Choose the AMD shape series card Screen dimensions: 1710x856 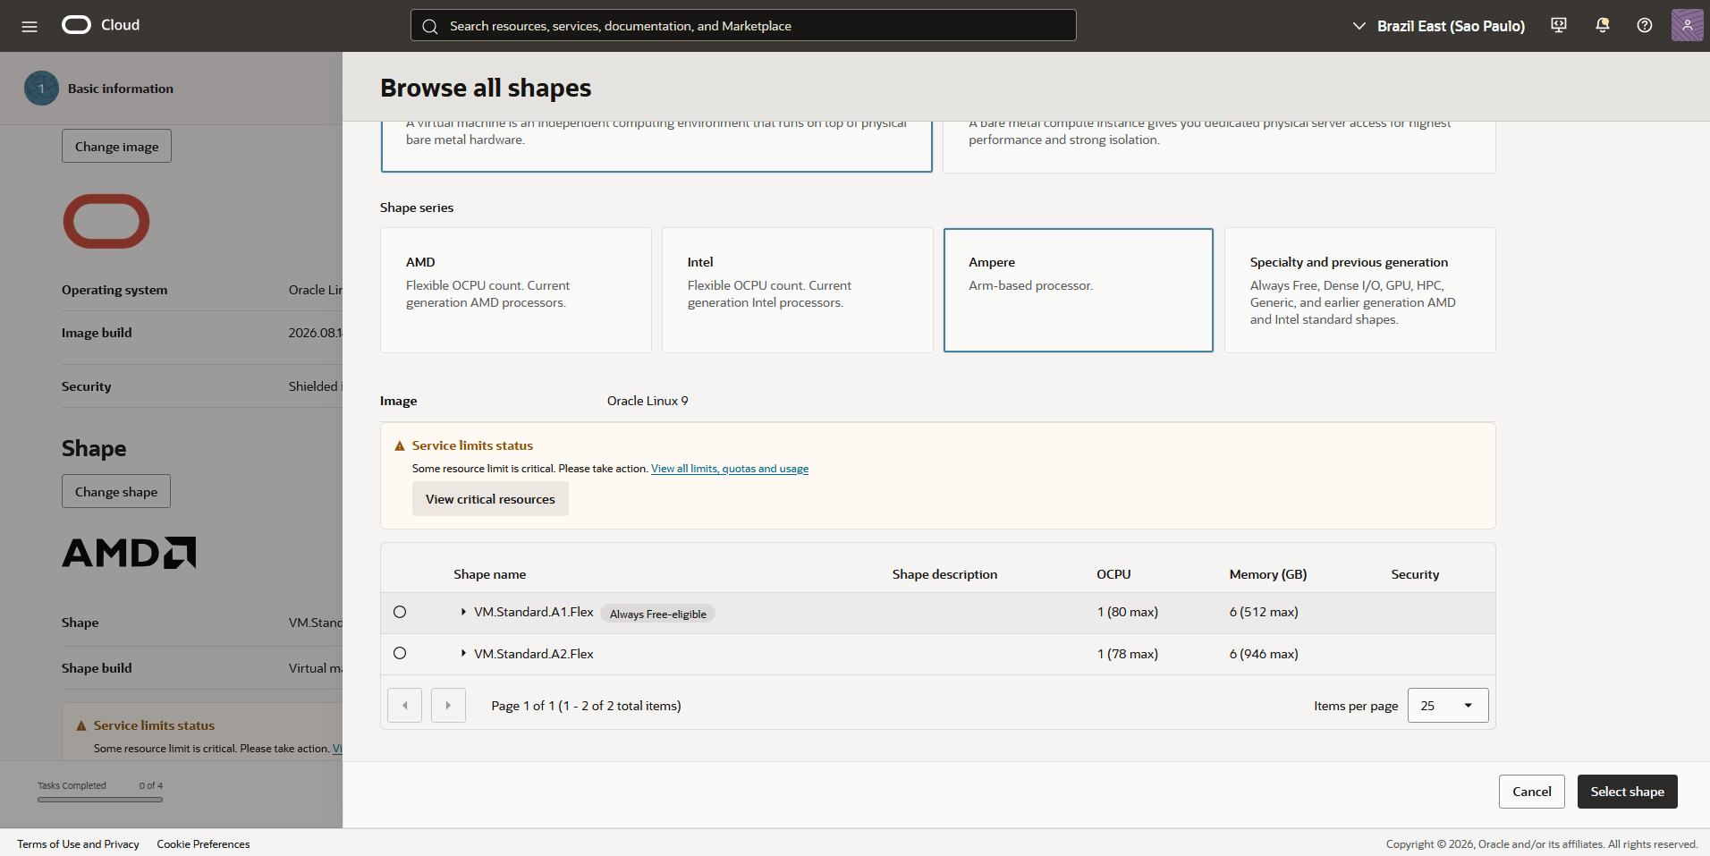pyautogui.click(x=516, y=290)
